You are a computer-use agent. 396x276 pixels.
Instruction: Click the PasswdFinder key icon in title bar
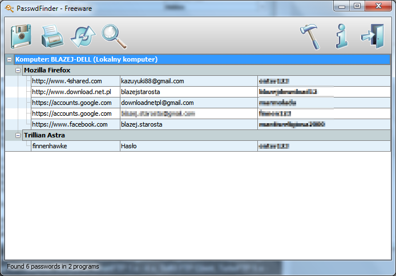[9, 9]
